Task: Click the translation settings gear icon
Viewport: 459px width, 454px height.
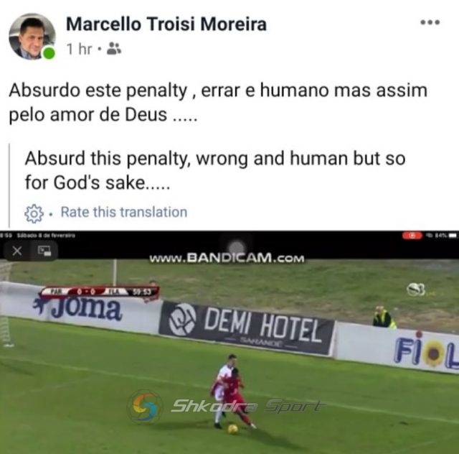Action: click(x=34, y=213)
